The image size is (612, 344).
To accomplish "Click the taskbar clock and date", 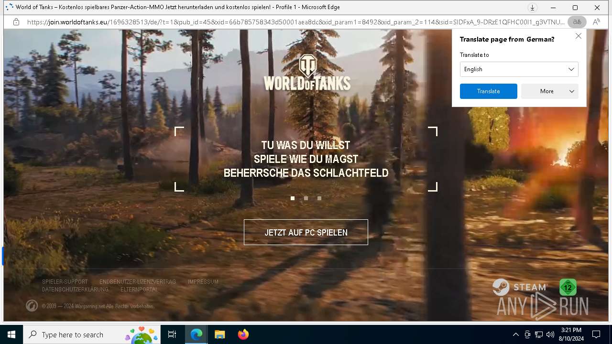I will (x=571, y=334).
